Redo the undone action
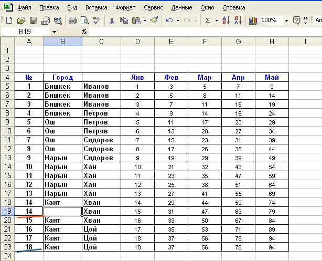322x261 pixels. tap(187, 20)
